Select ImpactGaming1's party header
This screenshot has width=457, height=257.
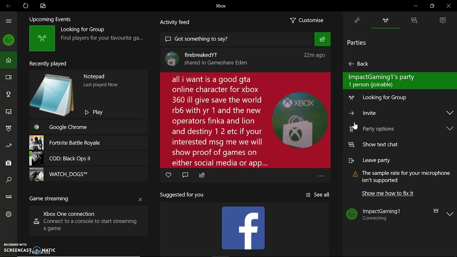(400, 80)
